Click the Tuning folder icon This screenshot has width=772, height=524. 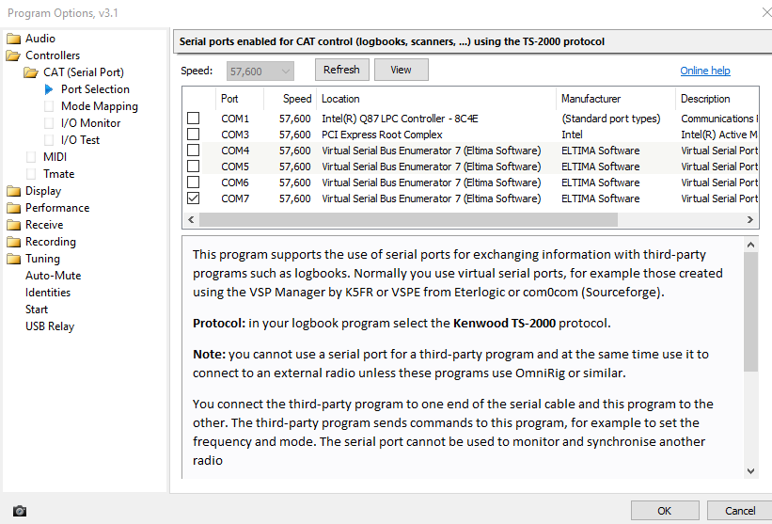point(13,259)
